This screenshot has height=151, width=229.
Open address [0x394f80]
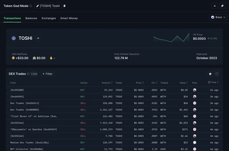point(17,90)
